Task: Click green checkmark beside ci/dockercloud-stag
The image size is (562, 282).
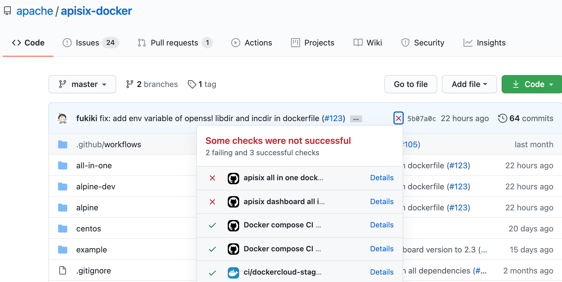Action: (212, 273)
